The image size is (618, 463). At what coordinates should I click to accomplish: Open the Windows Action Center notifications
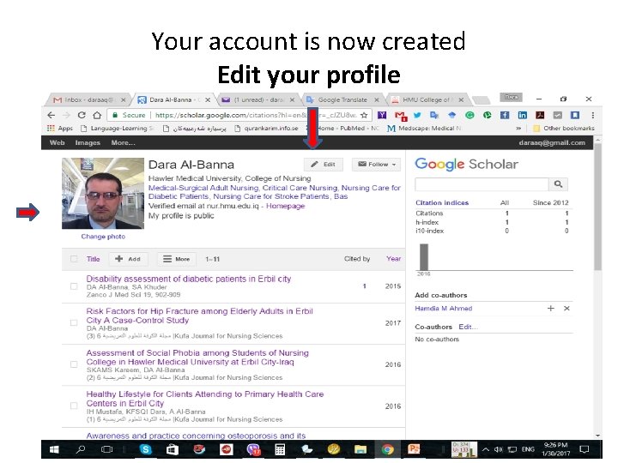pyautogui.click(x=585, y=449)
